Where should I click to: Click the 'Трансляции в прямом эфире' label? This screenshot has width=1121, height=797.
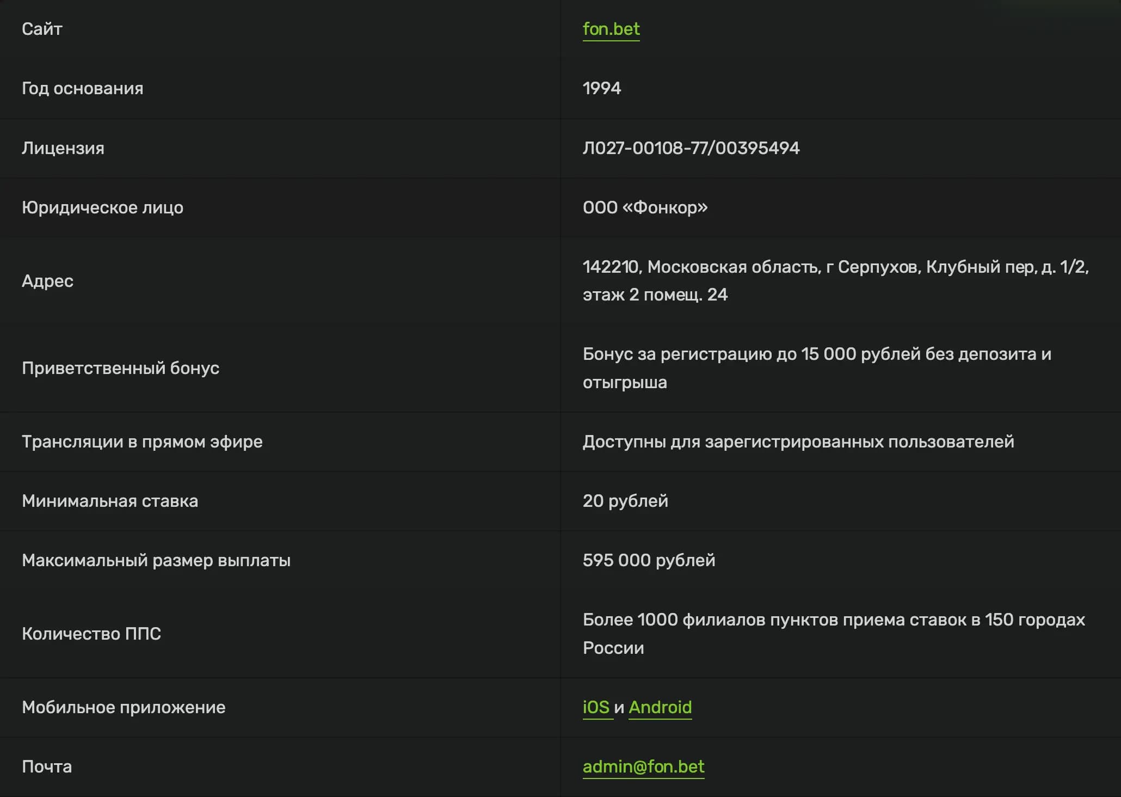pos(142,442)
